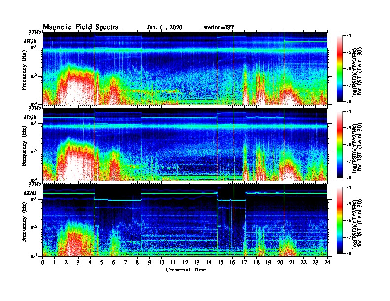Click the "Frequency (Hz)" label of dD/dt panel

(x=24, y=146)
